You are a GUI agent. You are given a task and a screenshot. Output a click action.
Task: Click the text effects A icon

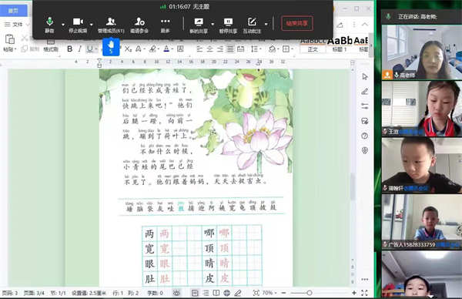pos(138,49)
